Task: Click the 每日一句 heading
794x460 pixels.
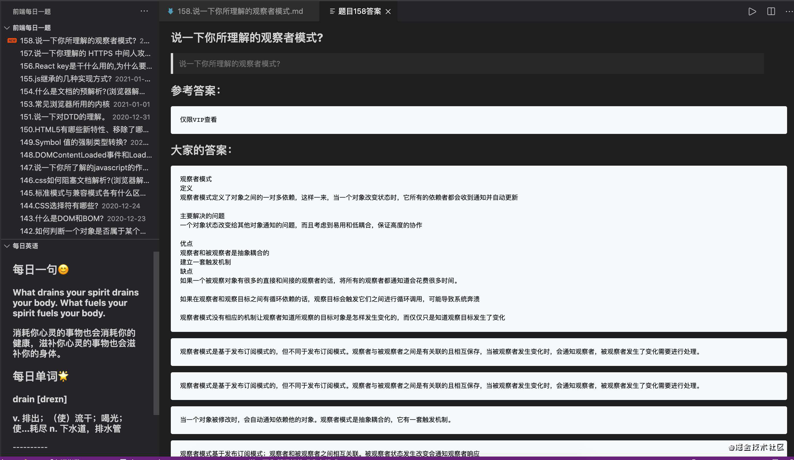Action: 41,270
